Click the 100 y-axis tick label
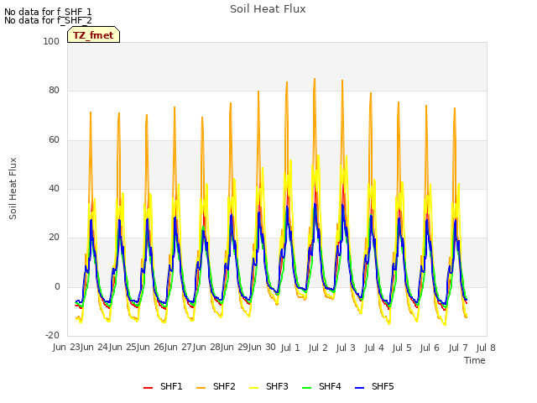Image resolution: width=537 pixels, height=403 pixels. (x=51, y=41)
